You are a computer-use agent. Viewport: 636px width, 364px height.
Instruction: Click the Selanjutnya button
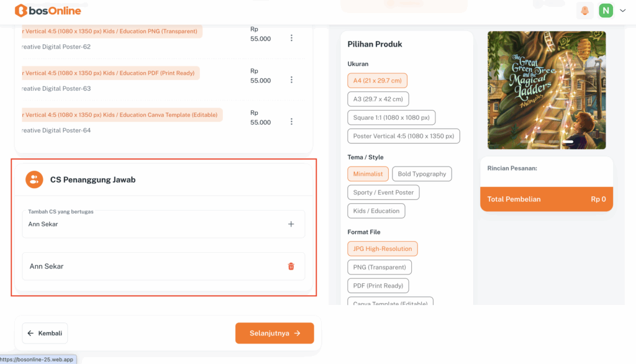click(x=275, y=334)
